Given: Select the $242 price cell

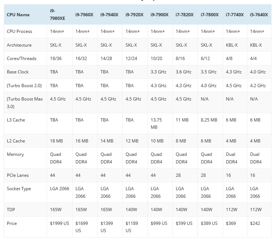Looking at the screenshot, I should pos(255,223).
